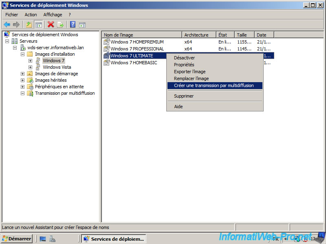Expand the Images de démarrage node
This screenshot has height=244, width=326.
[x=23, y=74]
